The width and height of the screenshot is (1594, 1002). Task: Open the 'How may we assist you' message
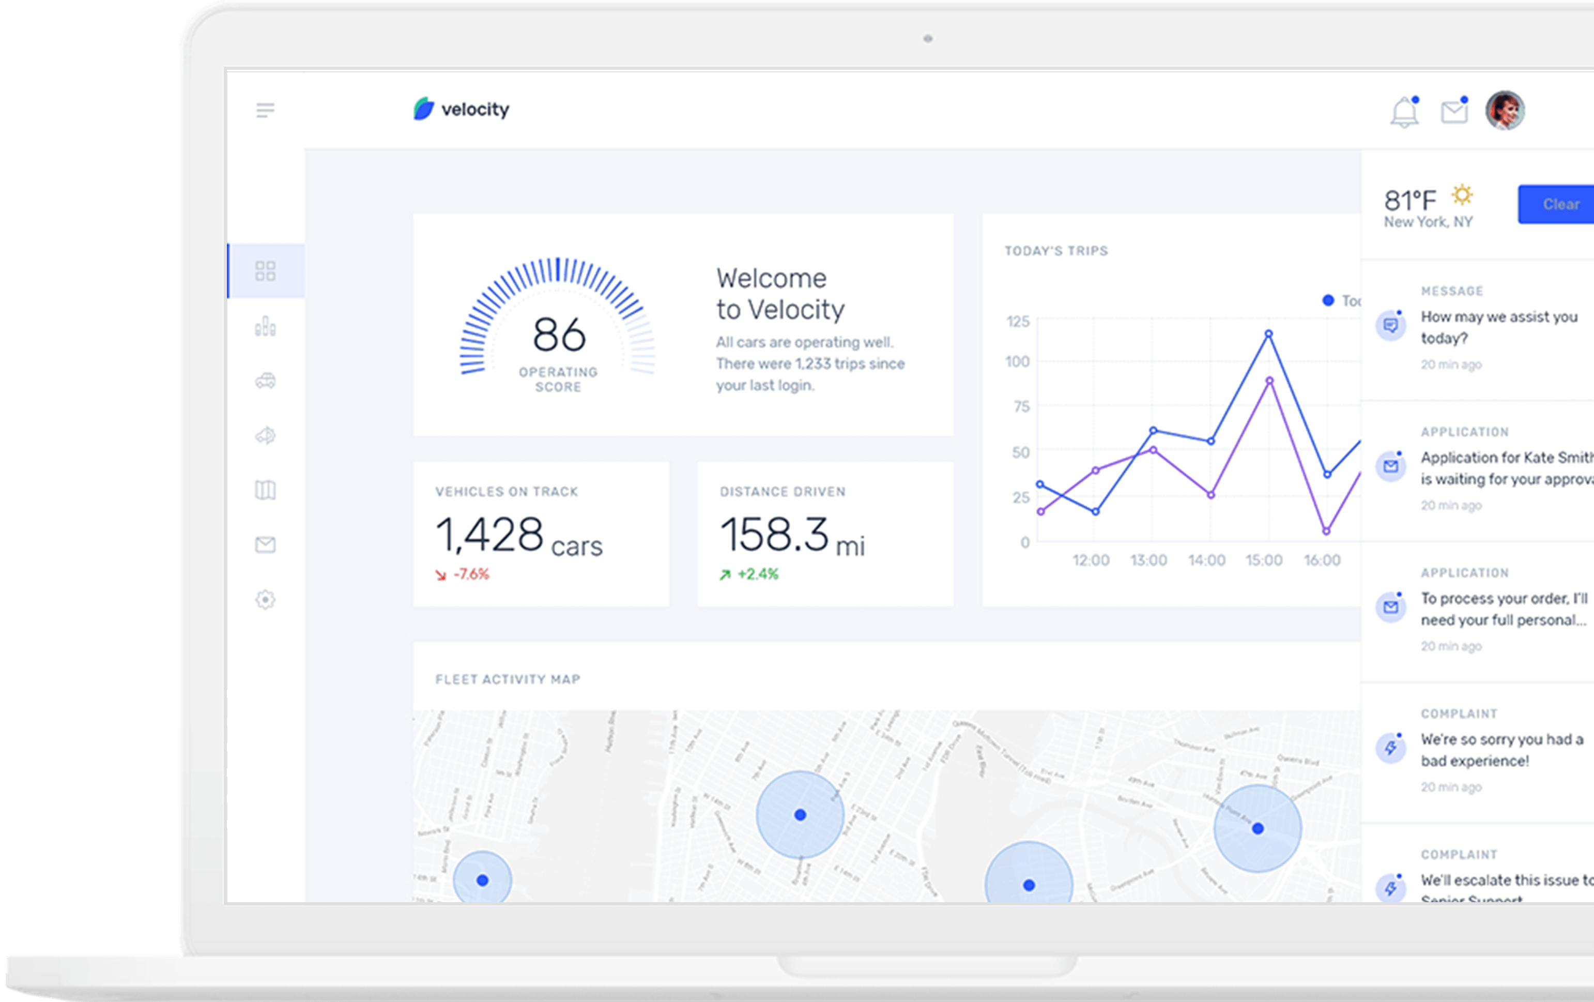(1498, 327)
